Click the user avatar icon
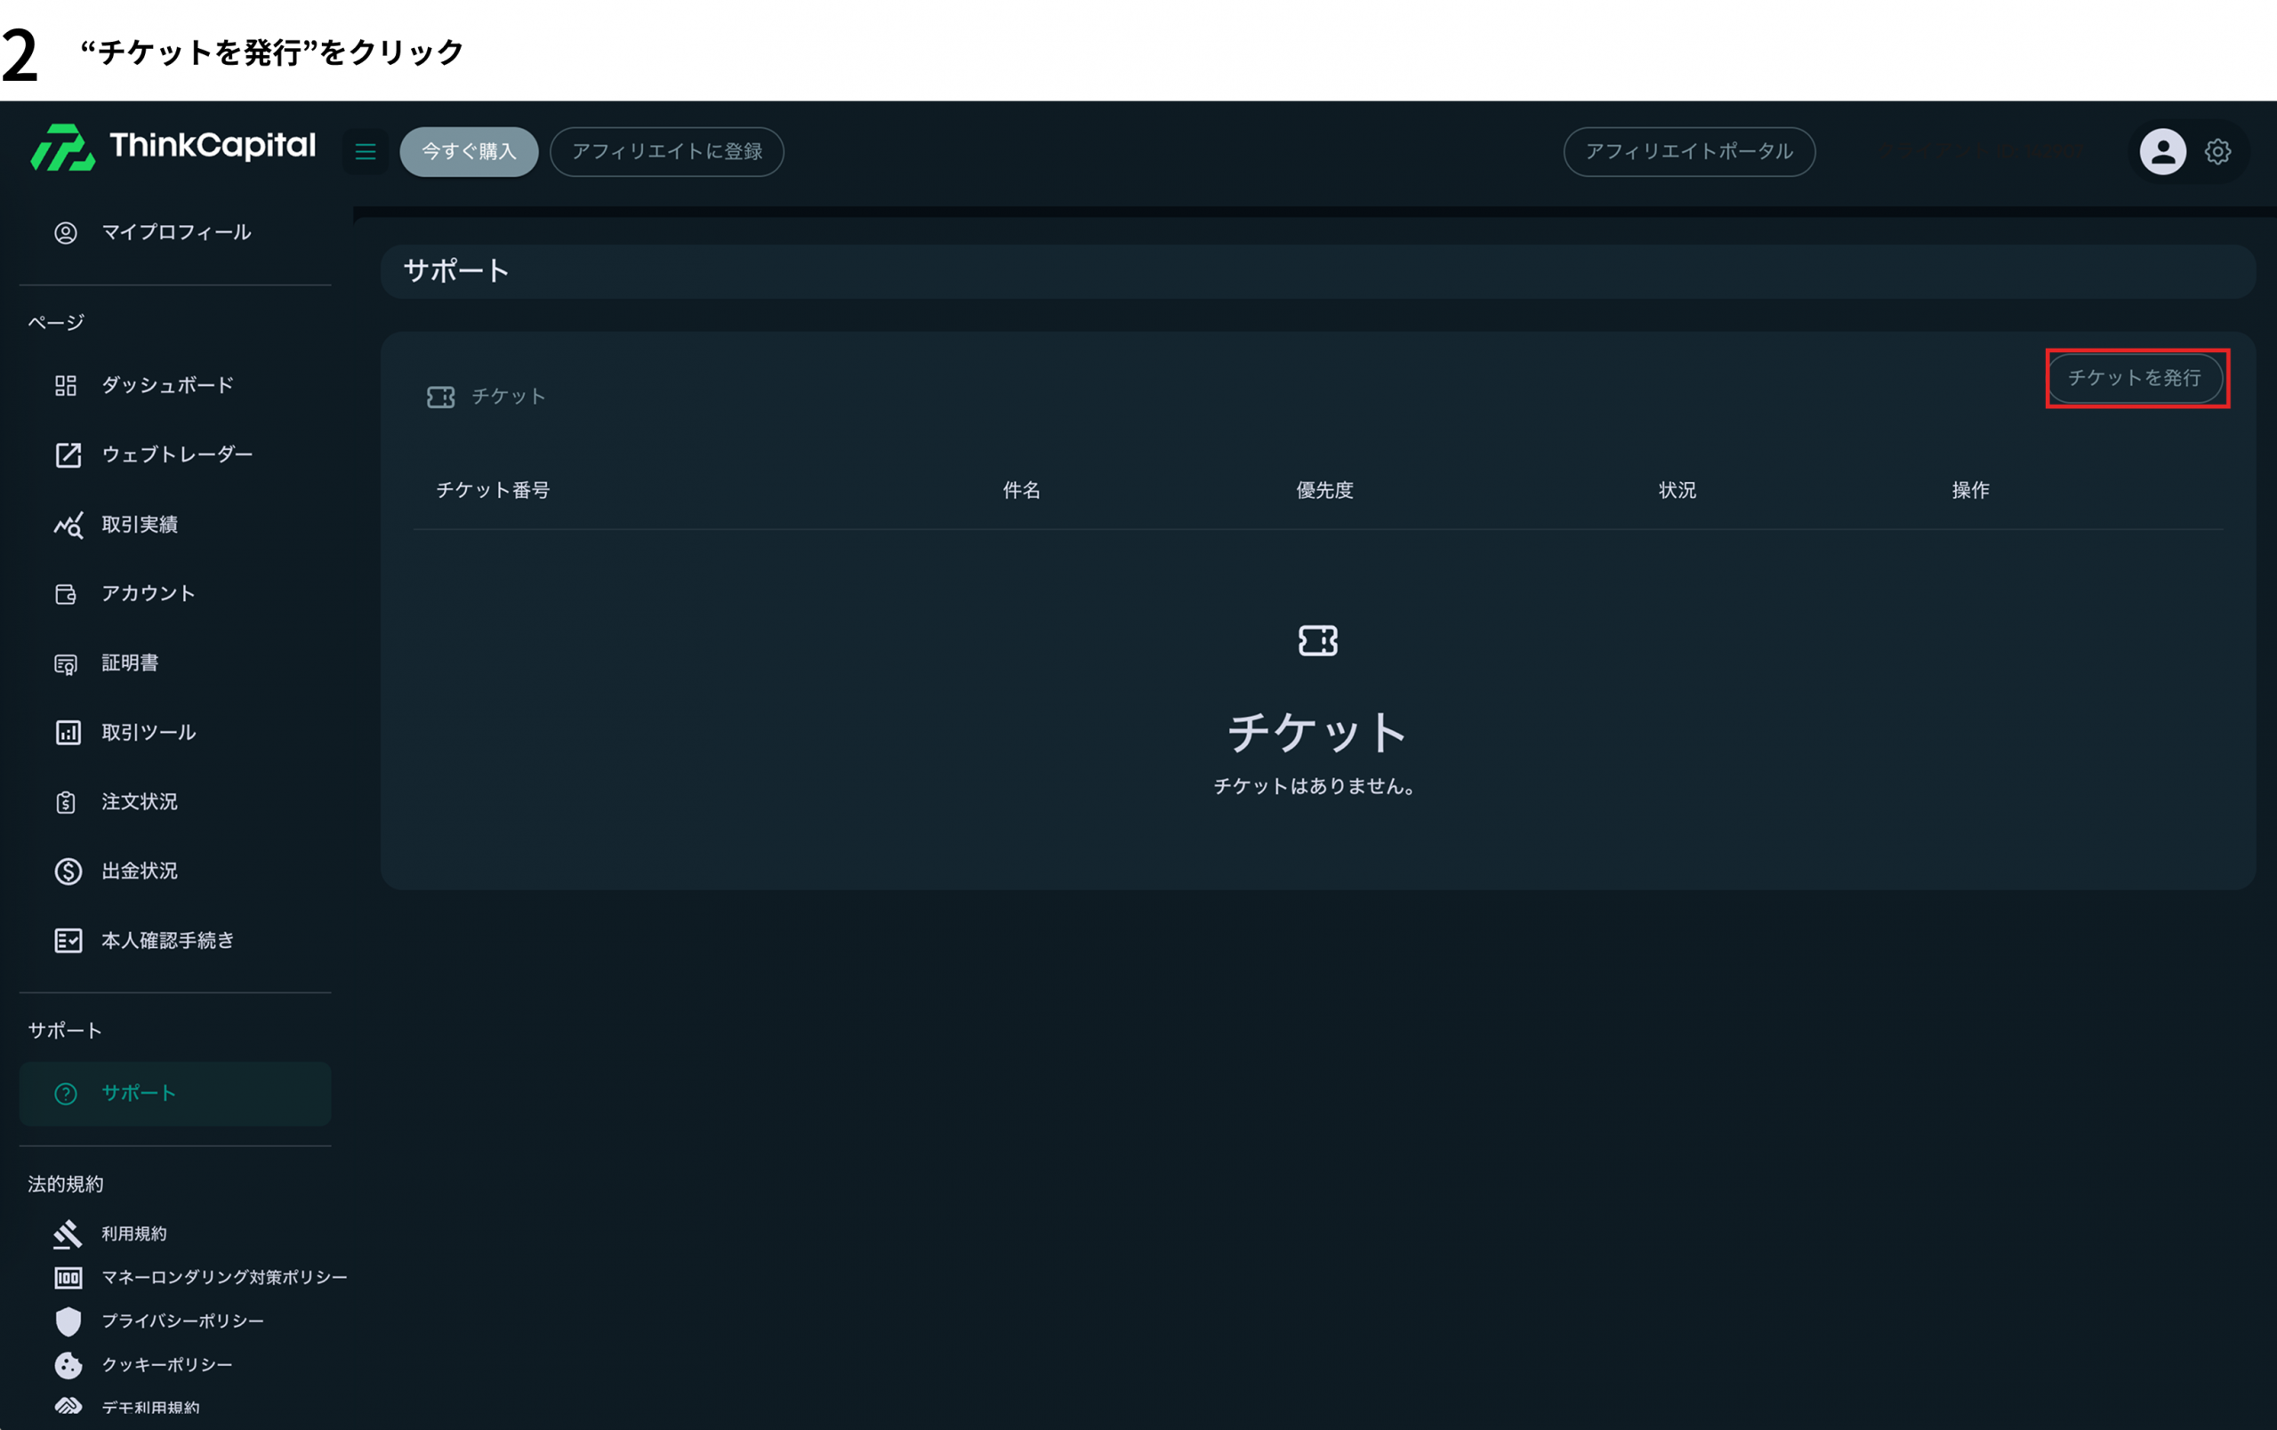This screenshot has height=1430, width=2277. (x=2162, y=151)
